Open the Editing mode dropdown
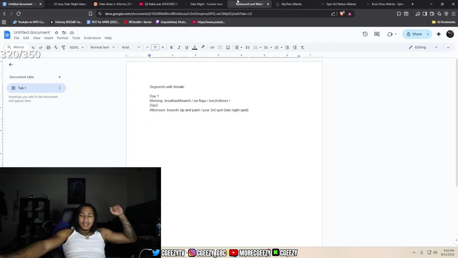Viewport: 458px width, 258px height. point(423,47)
